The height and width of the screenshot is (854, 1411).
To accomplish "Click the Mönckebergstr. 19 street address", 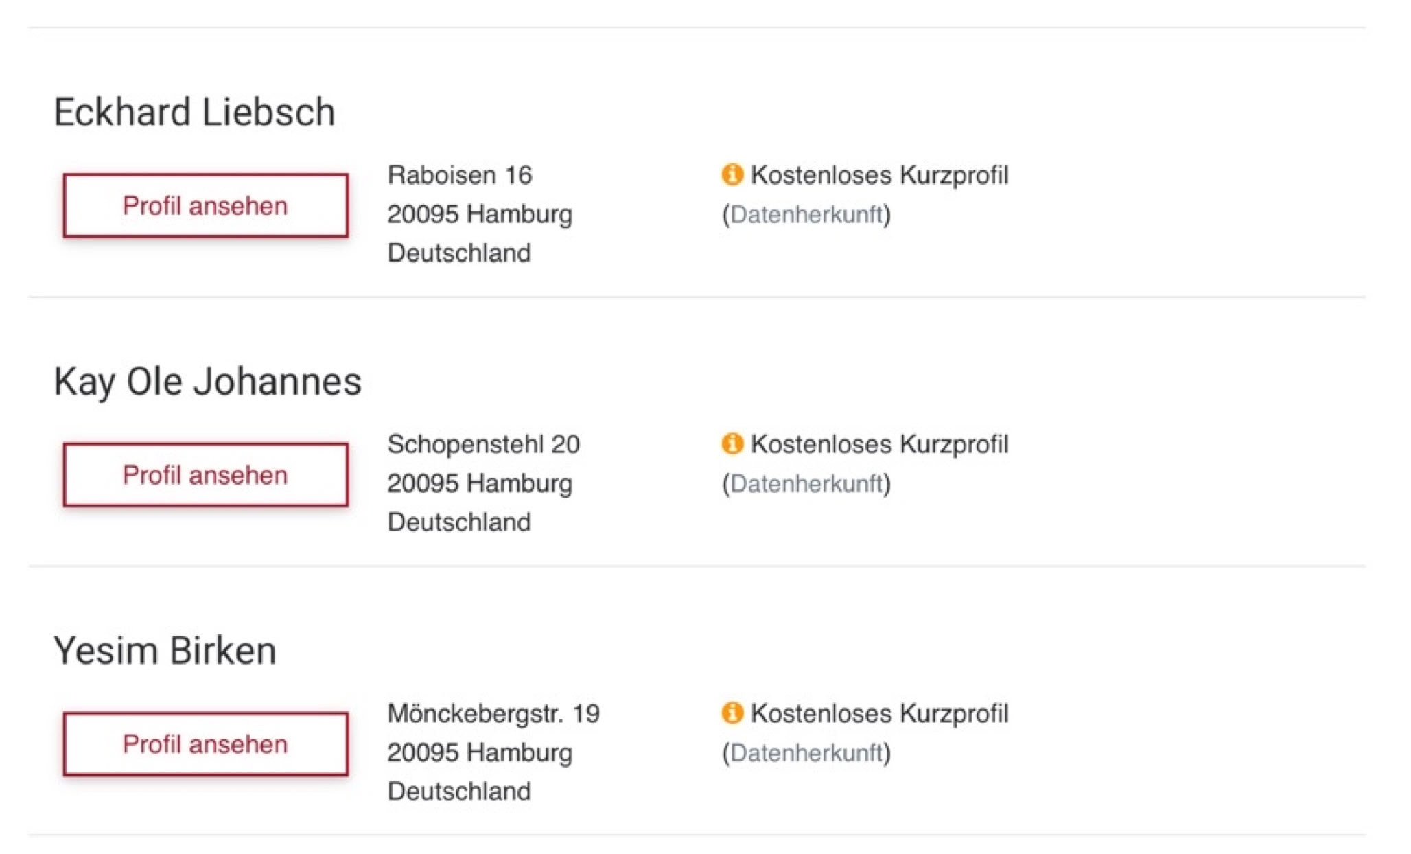I will tap(493, 713).
